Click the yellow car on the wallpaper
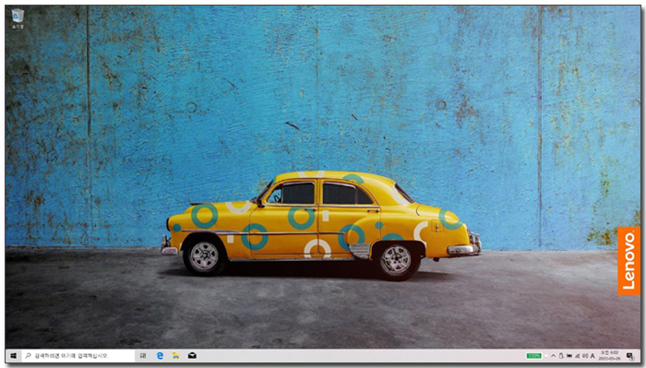 coord(320,225)
